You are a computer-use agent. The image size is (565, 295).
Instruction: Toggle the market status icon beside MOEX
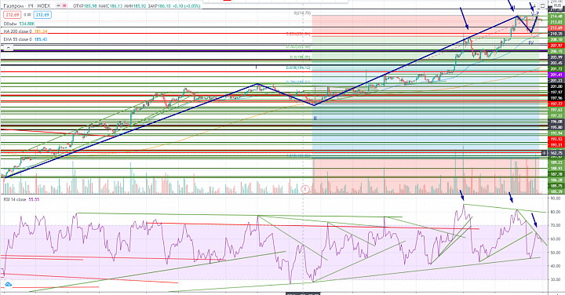coord(58,6)
